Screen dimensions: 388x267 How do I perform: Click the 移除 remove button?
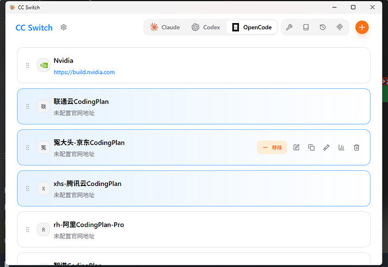coord(272,147)
